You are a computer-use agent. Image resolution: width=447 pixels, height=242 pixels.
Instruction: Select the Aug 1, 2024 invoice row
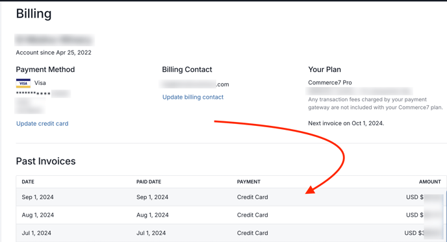(x=231, y=215)
